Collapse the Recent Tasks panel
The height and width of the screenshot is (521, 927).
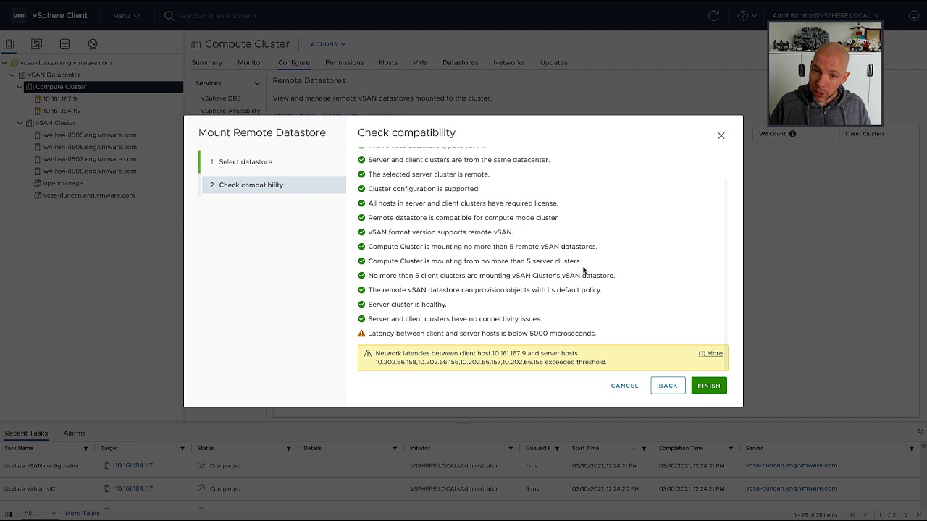point(920,432)
